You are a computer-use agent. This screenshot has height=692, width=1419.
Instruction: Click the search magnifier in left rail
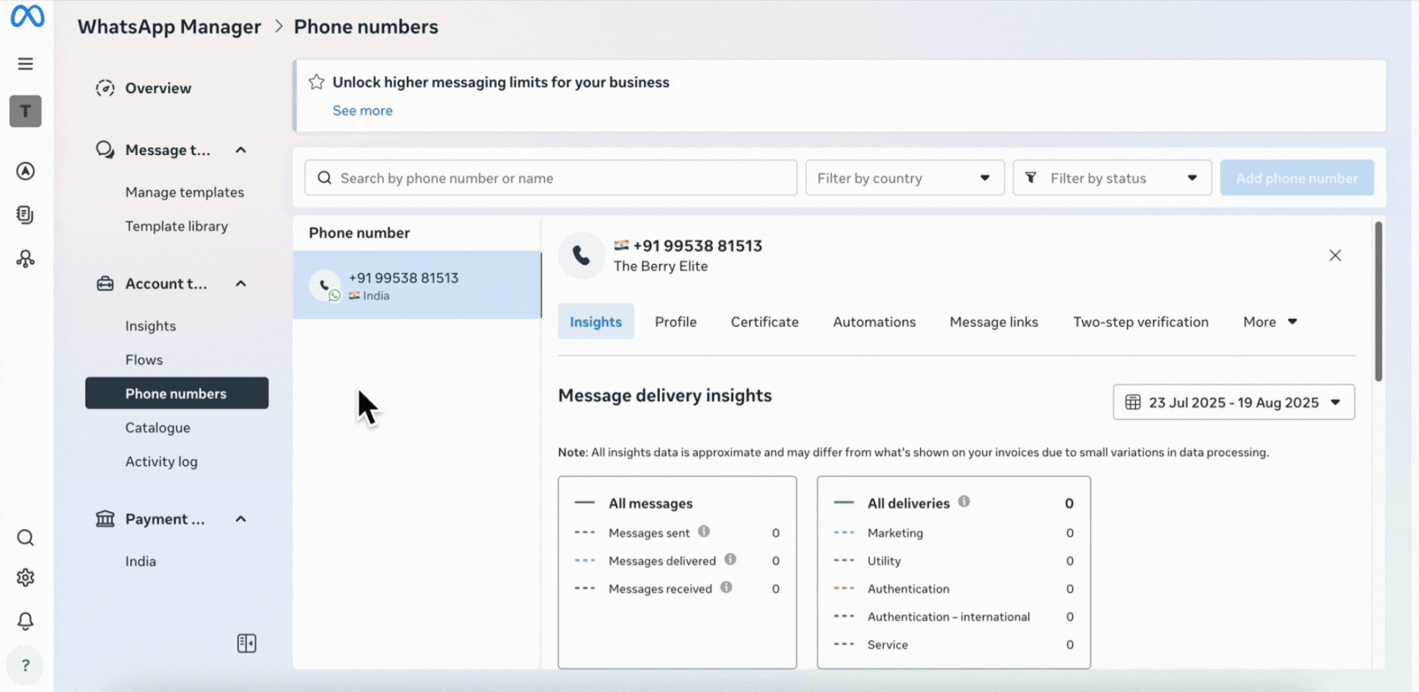tap(25, 538)
